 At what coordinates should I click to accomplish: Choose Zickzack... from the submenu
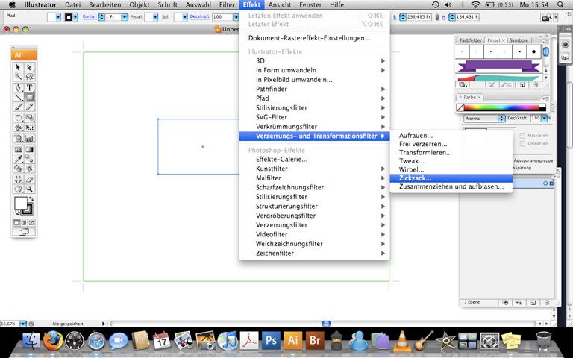tap(451, 178)
